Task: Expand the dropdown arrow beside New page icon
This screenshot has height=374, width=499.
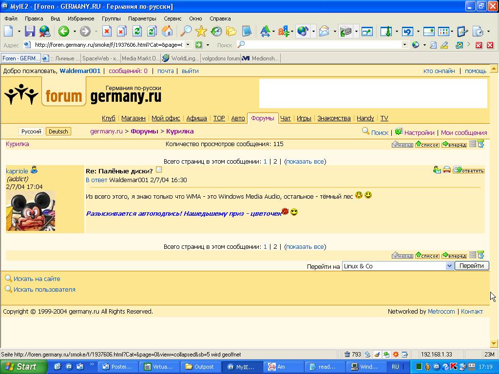Action: pyautogui.click(x=19, y=32)
